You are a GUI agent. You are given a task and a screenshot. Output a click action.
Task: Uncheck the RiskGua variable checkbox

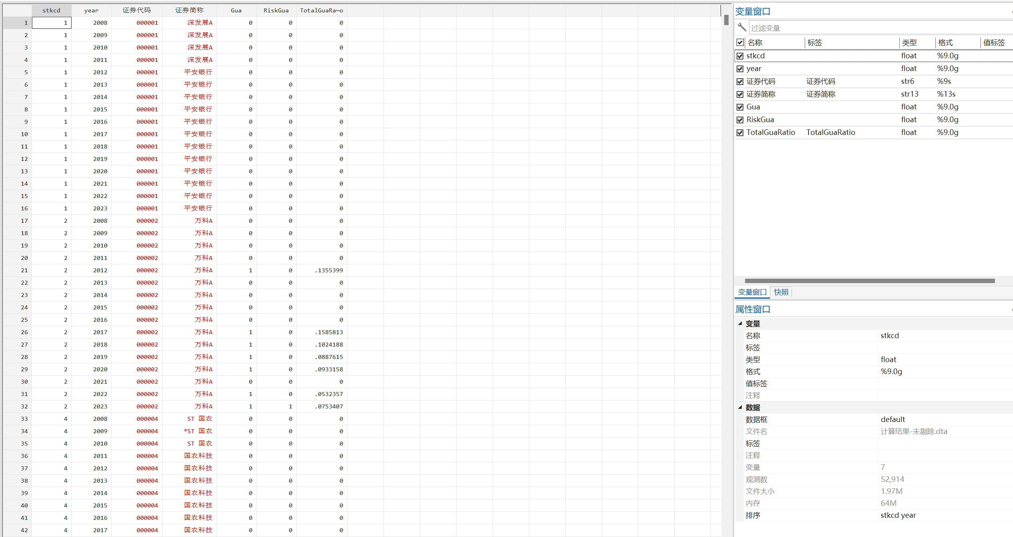(x=740, y=120)
